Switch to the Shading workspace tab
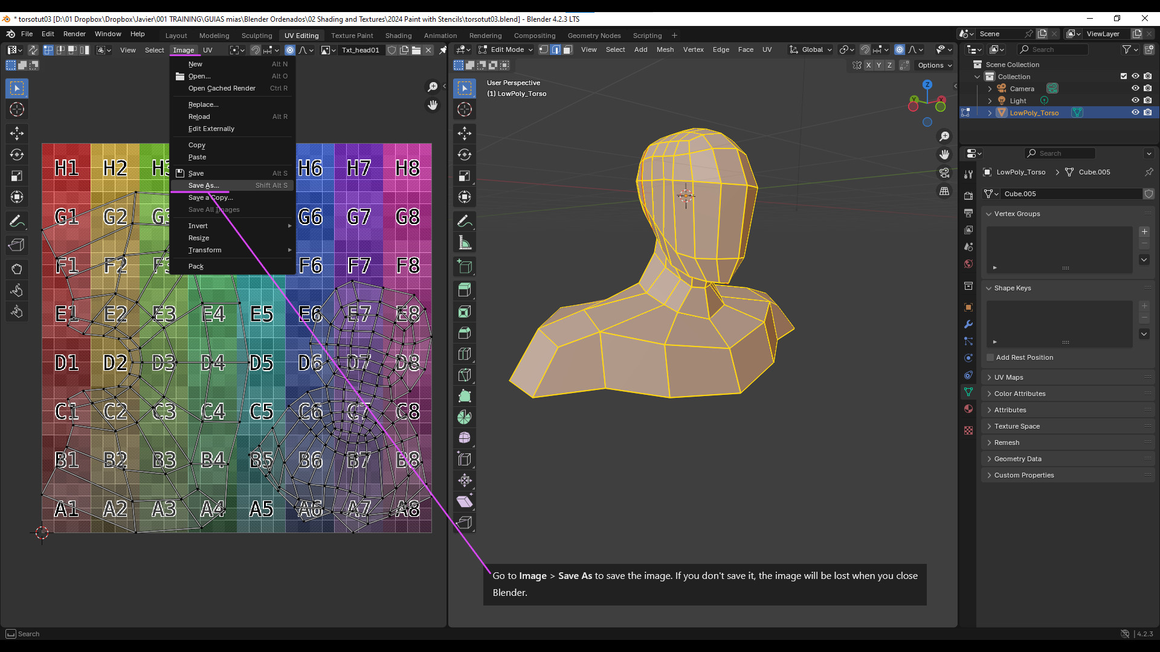This screenshot has height=652, width=1160. click(x=398, y=36)
